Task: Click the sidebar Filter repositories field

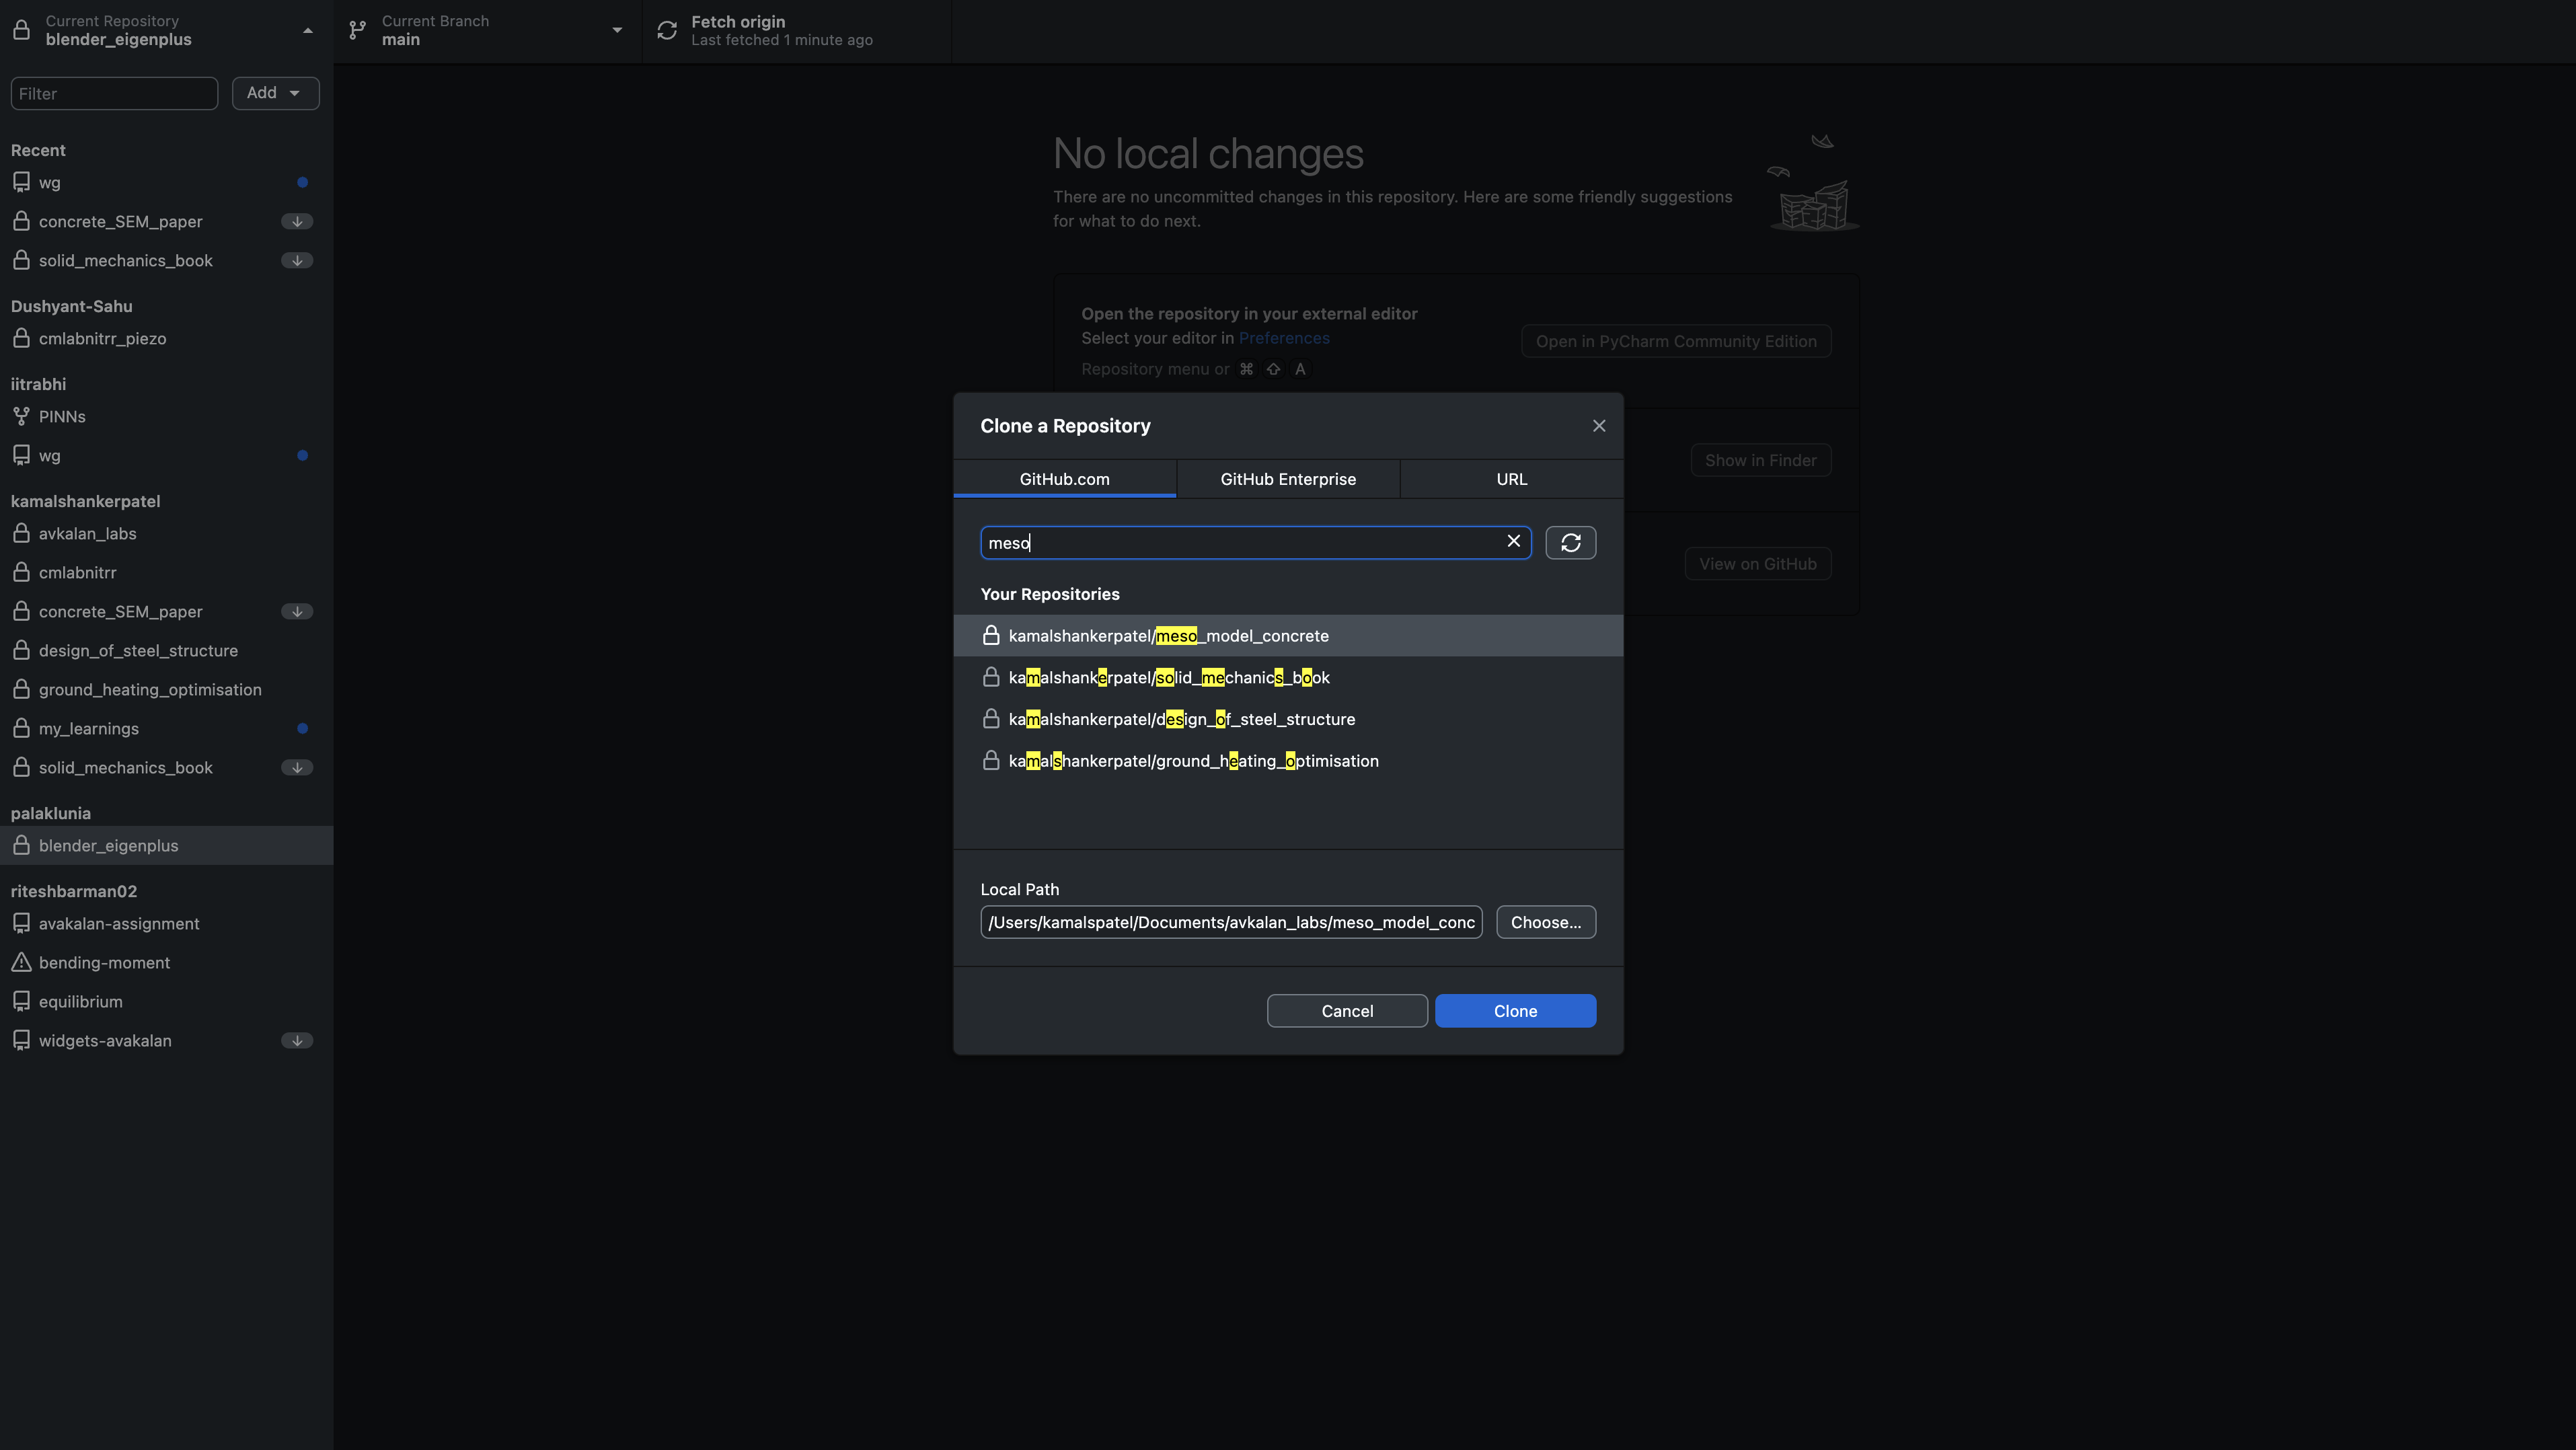Action: 114,93
